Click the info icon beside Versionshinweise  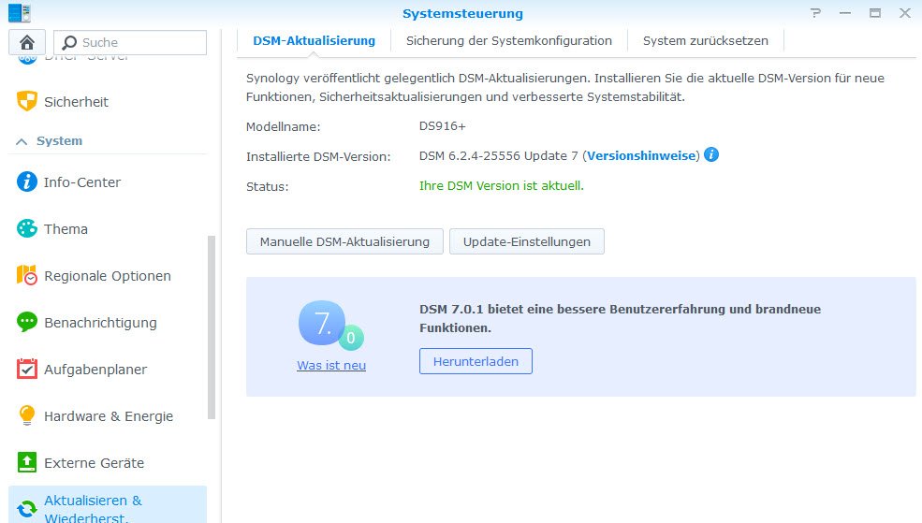(710, 154)
